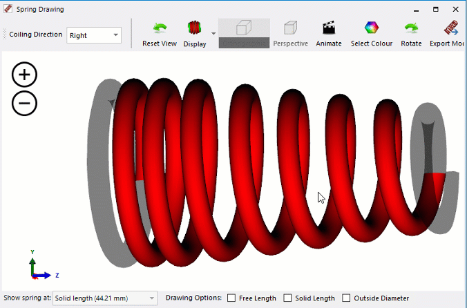Toggle the Solid Length drawing option
This screenshot has width=467, height=308.
click(288, 298)
